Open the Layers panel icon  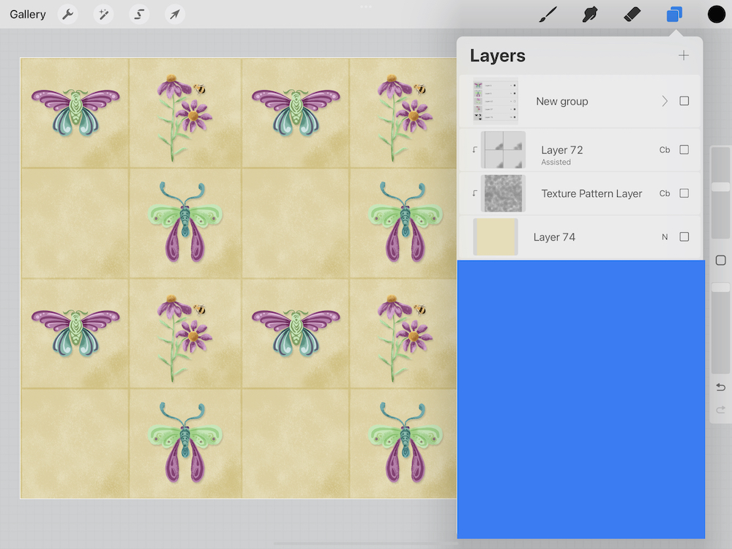pos(673,14)
